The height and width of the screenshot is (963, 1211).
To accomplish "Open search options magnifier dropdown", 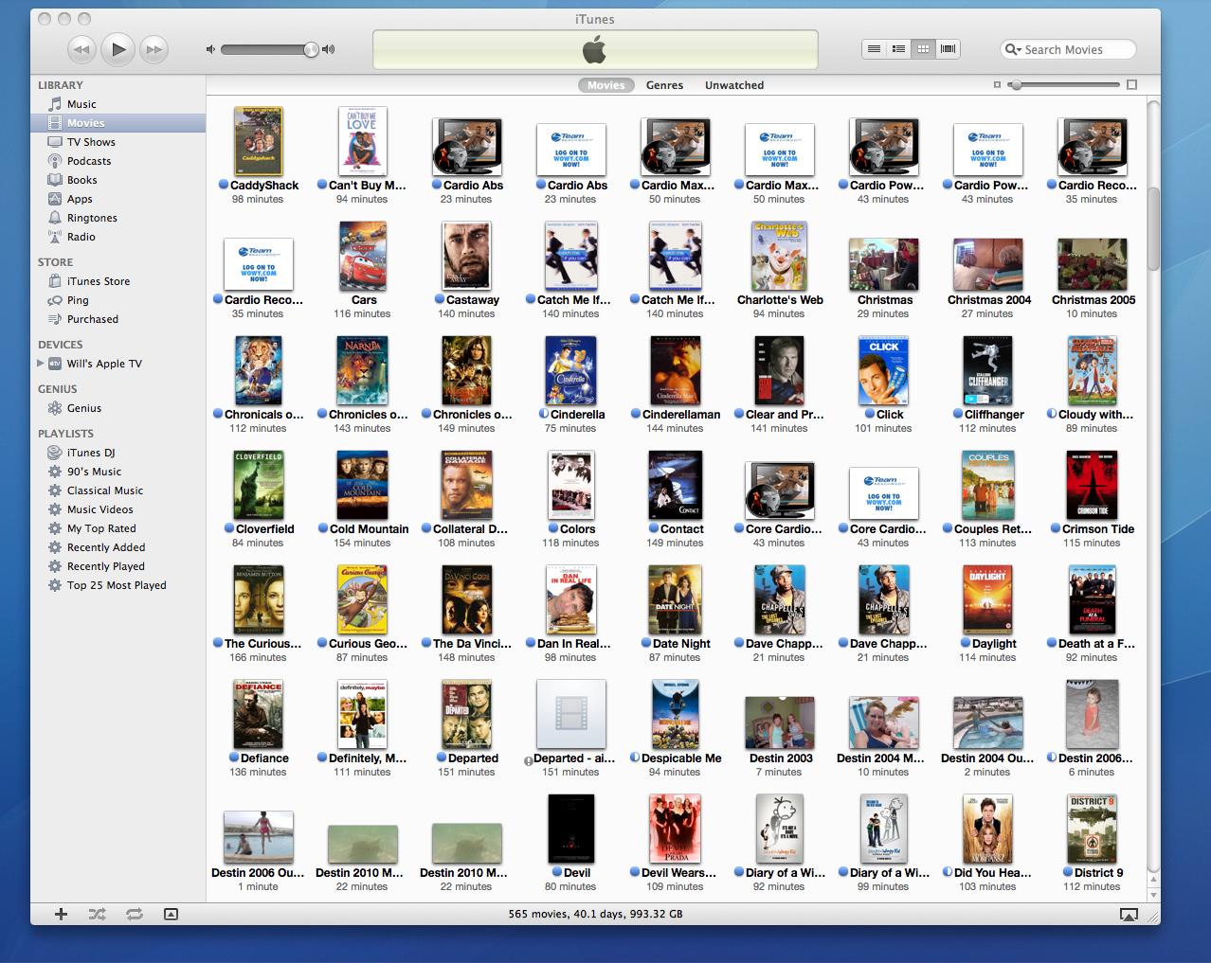I will point(1013,49).
